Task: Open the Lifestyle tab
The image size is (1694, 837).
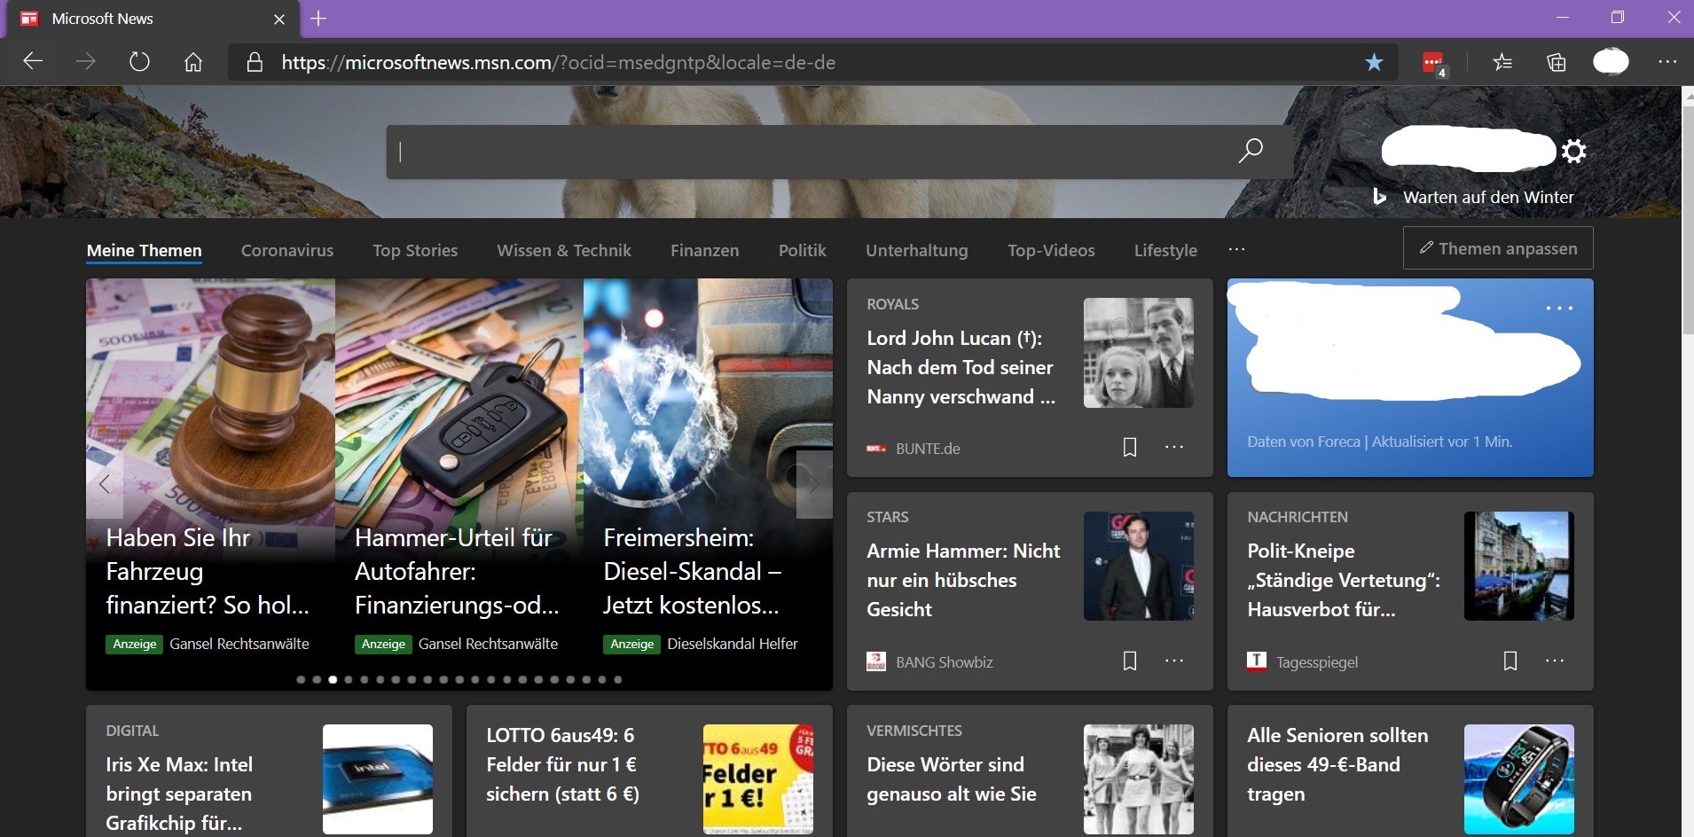Action: pos(1165,250)
